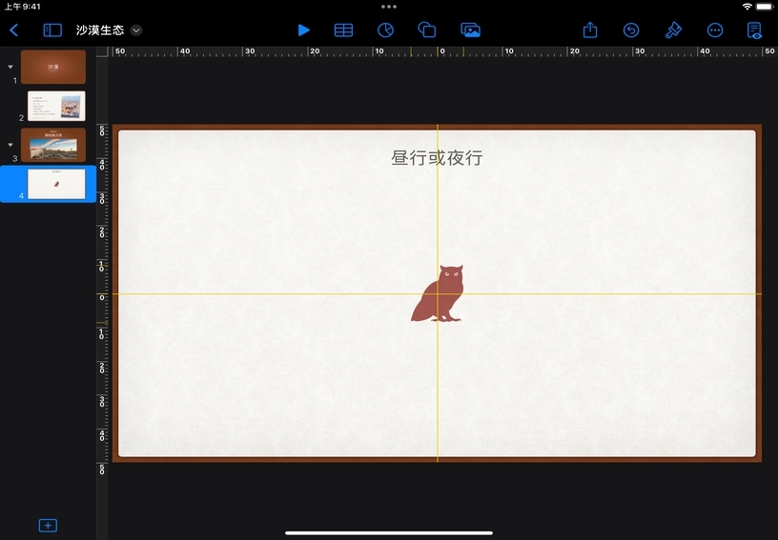Play the slideshow

tap(303, 30)
